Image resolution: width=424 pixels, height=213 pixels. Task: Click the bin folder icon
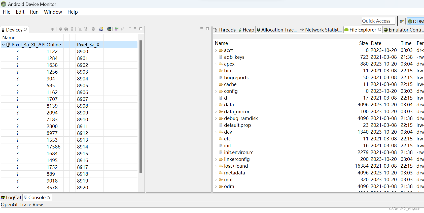coord(221,71)
